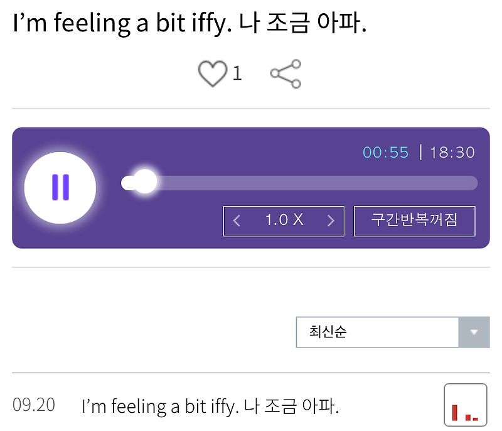Viewport: 502px width, 431px height.
Task: Open the 최신순 sort dropdown
Action: pyautogui.click(x=376, y=332)
